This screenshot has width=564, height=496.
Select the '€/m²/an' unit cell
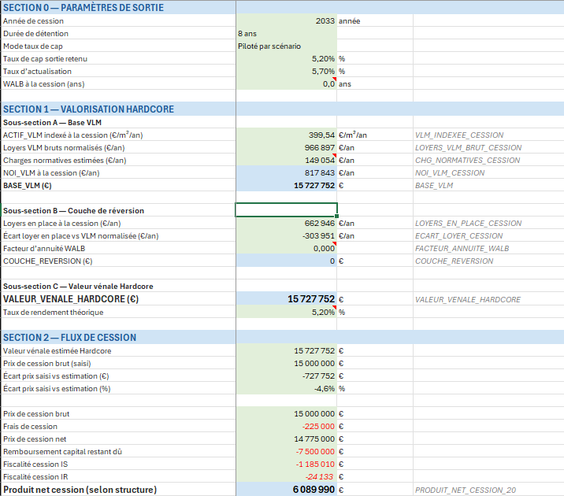click(x=375, y=135)
